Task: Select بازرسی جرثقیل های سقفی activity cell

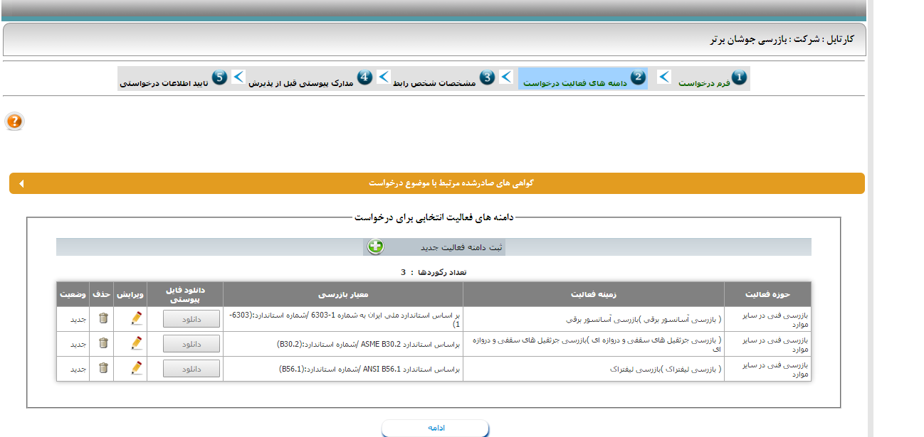Action: point(594,344)
